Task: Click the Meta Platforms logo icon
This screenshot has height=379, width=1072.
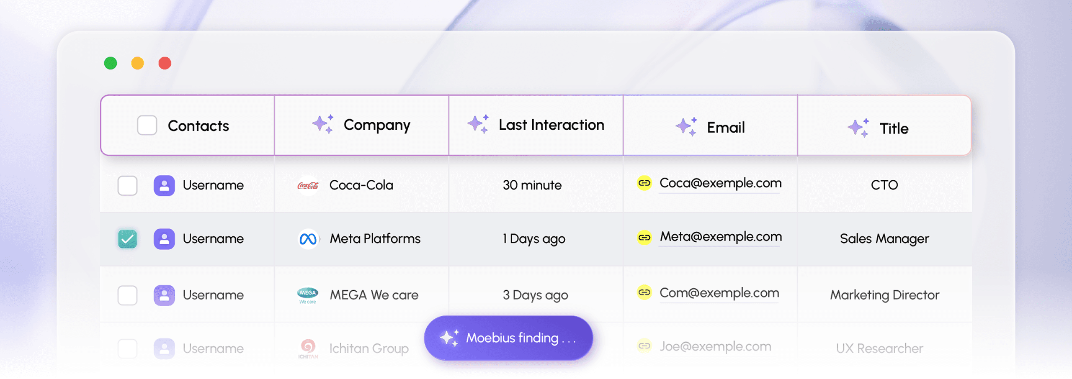Action: coord(308,239)
